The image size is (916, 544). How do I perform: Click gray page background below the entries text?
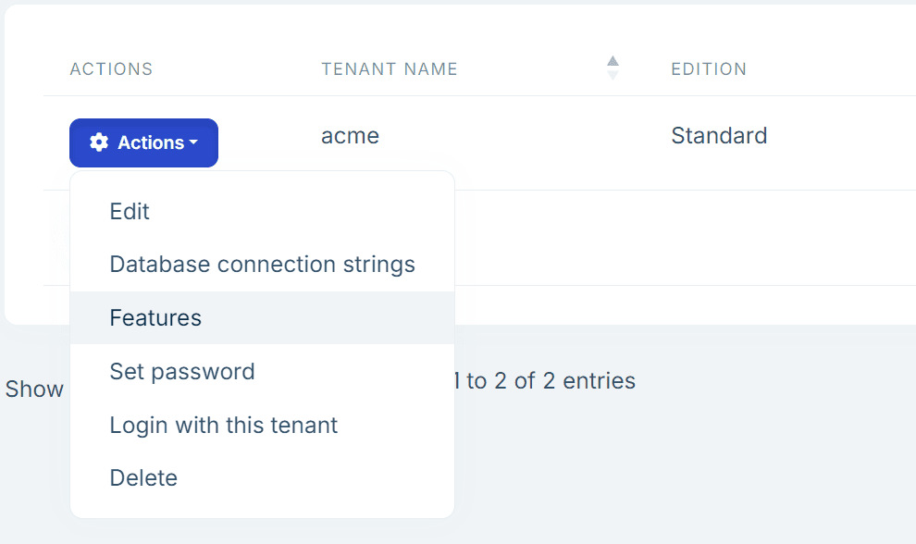coord(685,463)
